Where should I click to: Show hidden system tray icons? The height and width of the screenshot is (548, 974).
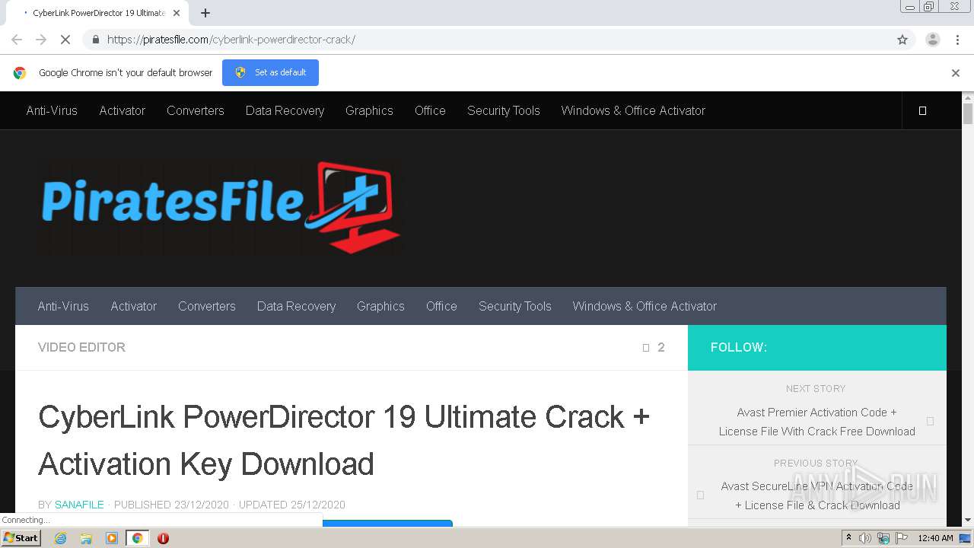point(849,538)
